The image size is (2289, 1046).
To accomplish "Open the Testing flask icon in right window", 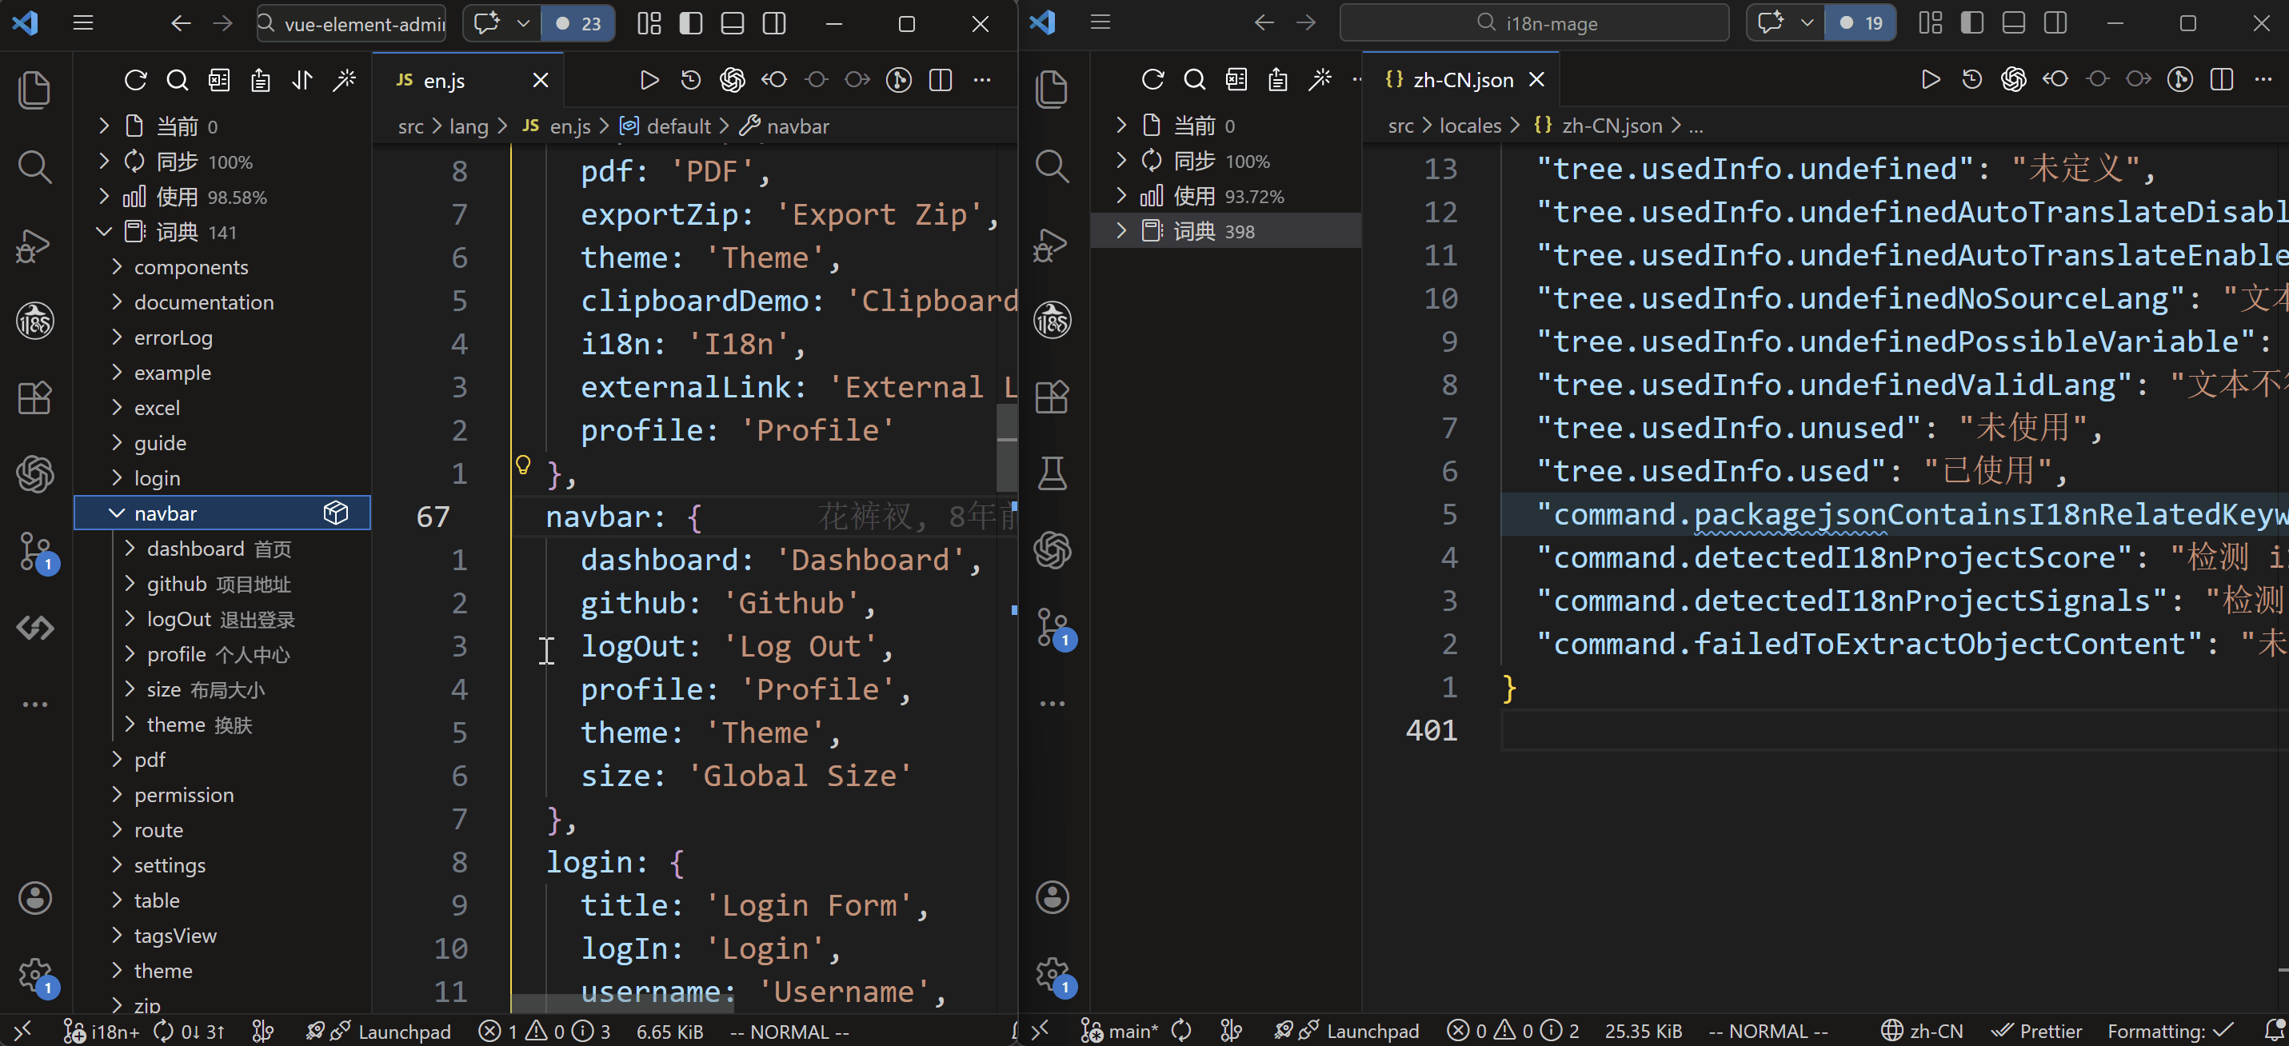I will pyautogui.click(x=1052, y=473).
